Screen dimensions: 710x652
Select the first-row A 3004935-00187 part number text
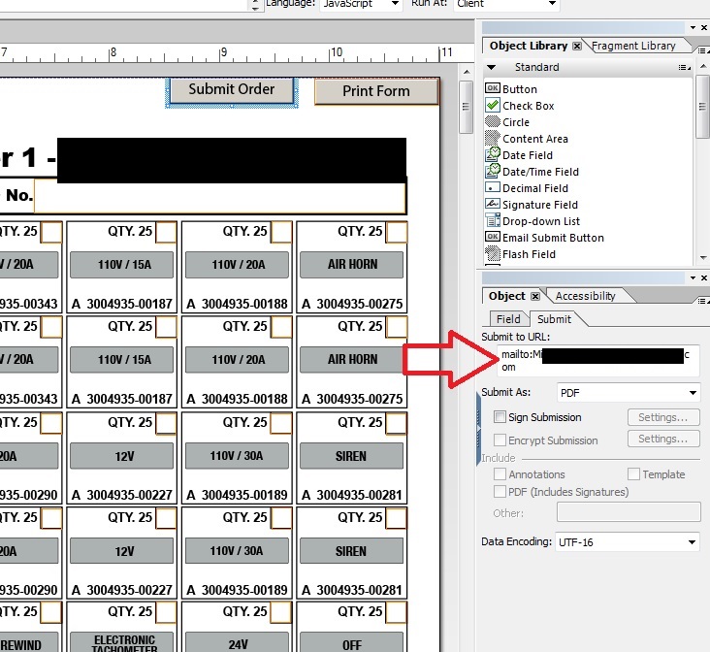[122, 304]
